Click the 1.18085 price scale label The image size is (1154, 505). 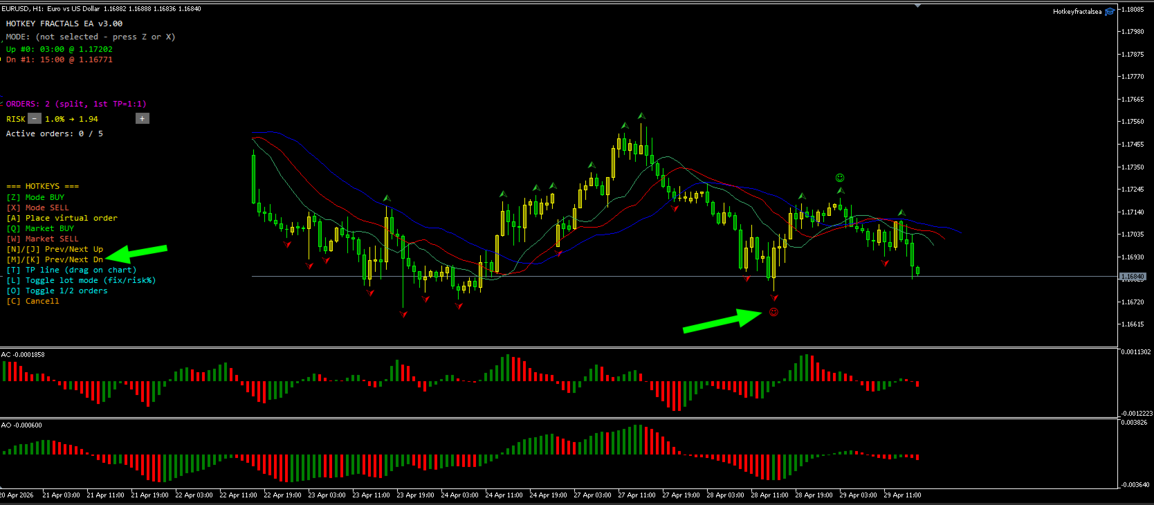1133,10
